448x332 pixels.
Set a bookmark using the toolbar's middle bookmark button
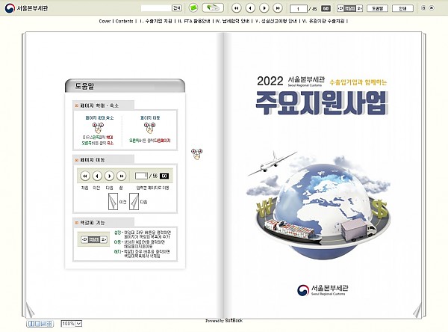[349, 8]
